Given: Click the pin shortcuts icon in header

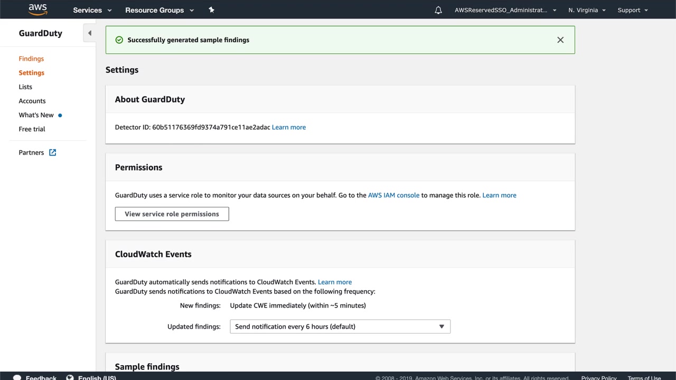Looking at the screenshot, I should pyautogui.click(x=211, y=10).
